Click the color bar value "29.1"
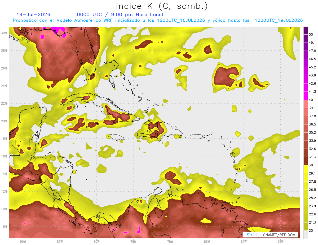 pyautogui.click(x=312, y=173)
